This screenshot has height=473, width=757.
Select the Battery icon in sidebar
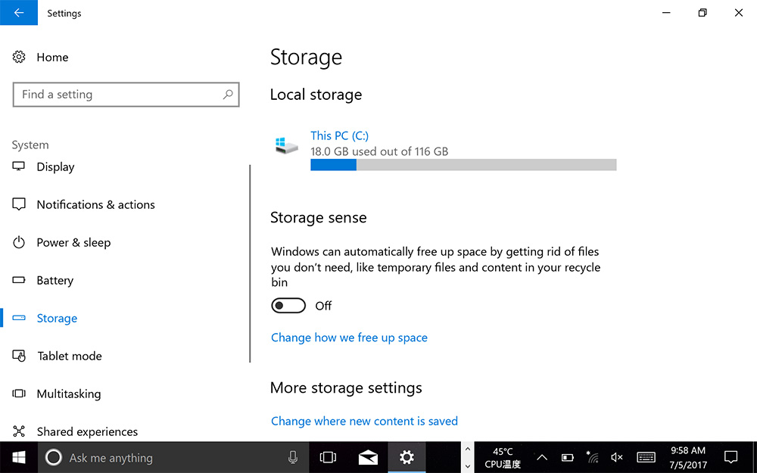tap(19, 280)
